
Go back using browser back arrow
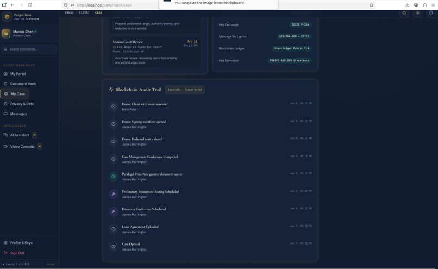12,5
